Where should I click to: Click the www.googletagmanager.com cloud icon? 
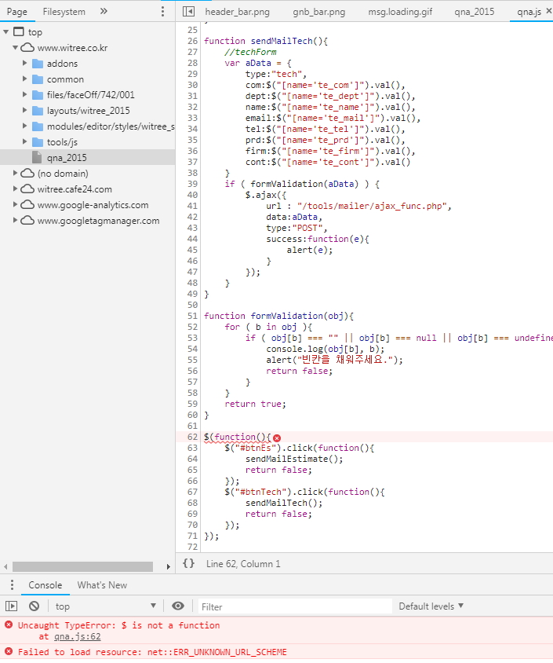[x=27, y=220]
